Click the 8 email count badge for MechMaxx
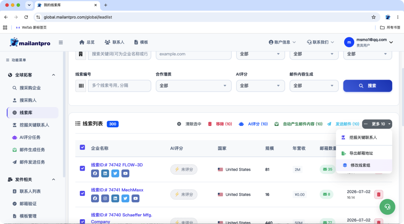404x224 pixels. (x=327, y=194)
